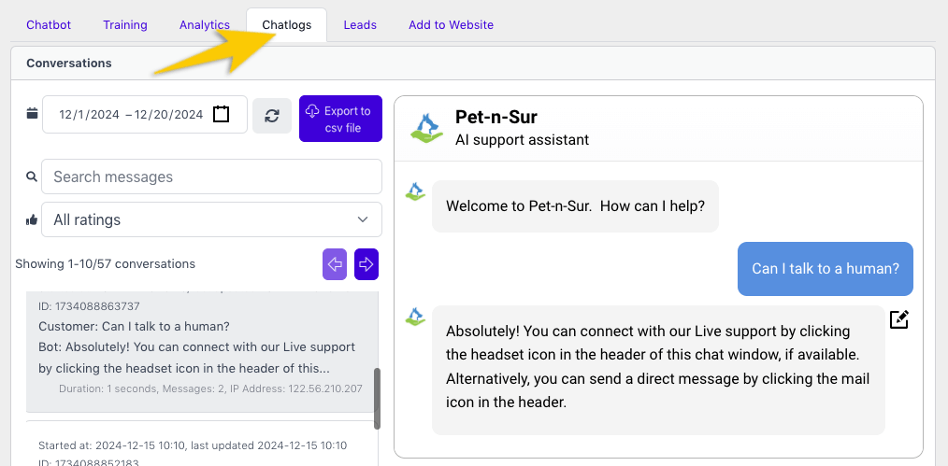This screenshot has height=466, width=948.
Task: Switch to the Chatbot tab
Action: pos(49,25)
